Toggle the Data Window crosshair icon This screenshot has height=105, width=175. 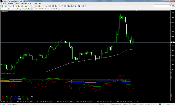[x=13, y=6]
